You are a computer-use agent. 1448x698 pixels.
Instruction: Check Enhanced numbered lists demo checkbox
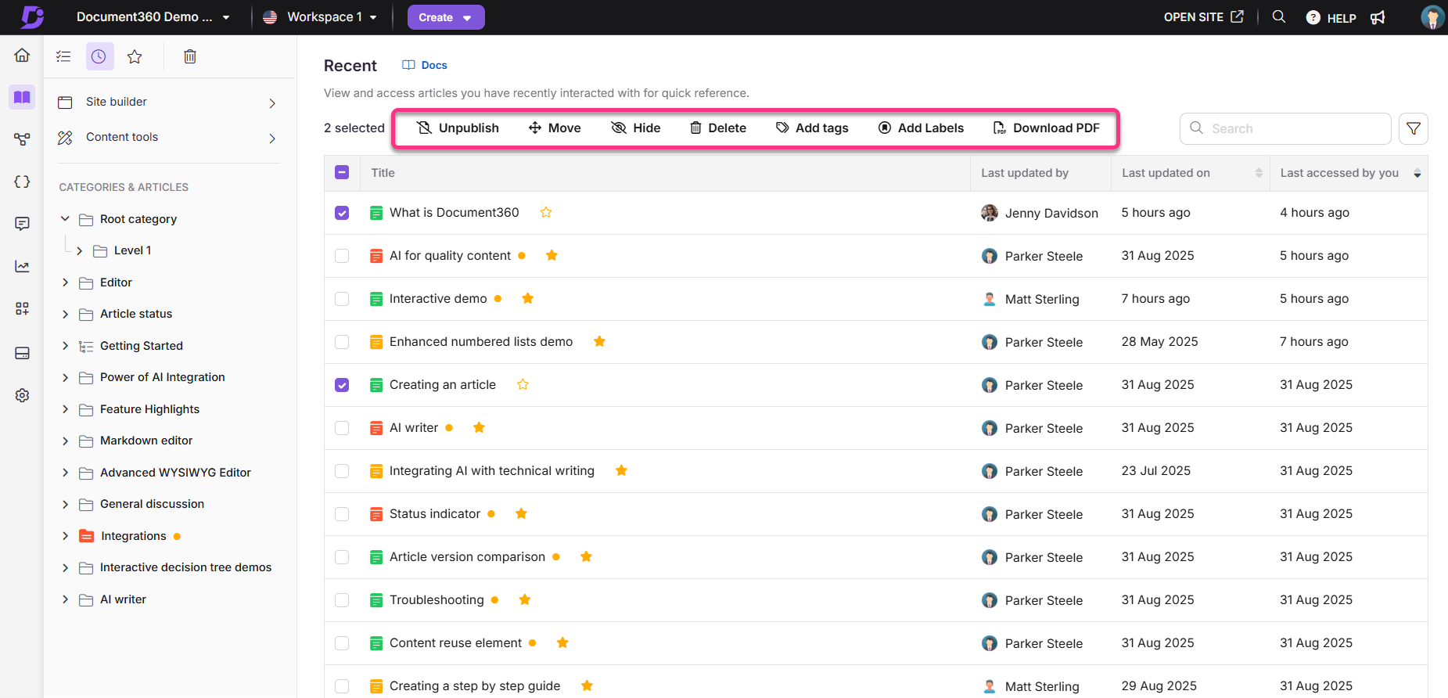[x=342, y=342]
